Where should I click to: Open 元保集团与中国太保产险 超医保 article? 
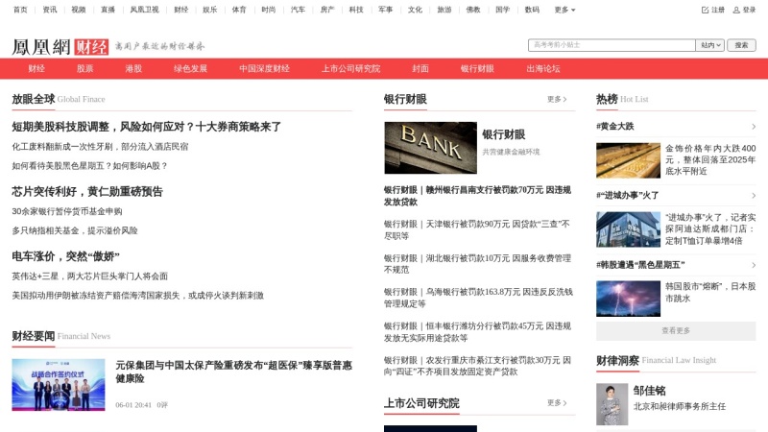(x=233, y=372)
